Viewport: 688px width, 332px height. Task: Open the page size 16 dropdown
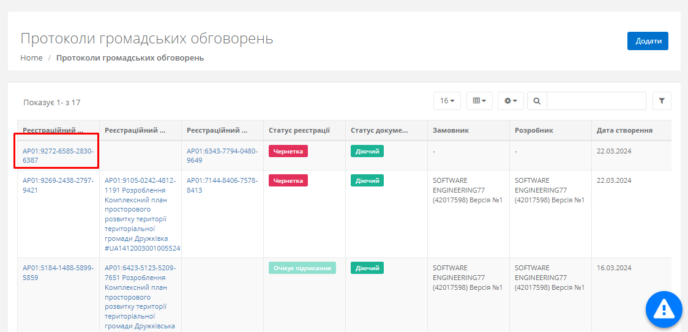(447, 101)
